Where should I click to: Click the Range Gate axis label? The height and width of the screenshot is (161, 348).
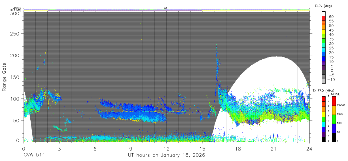(x=4, y=77)
